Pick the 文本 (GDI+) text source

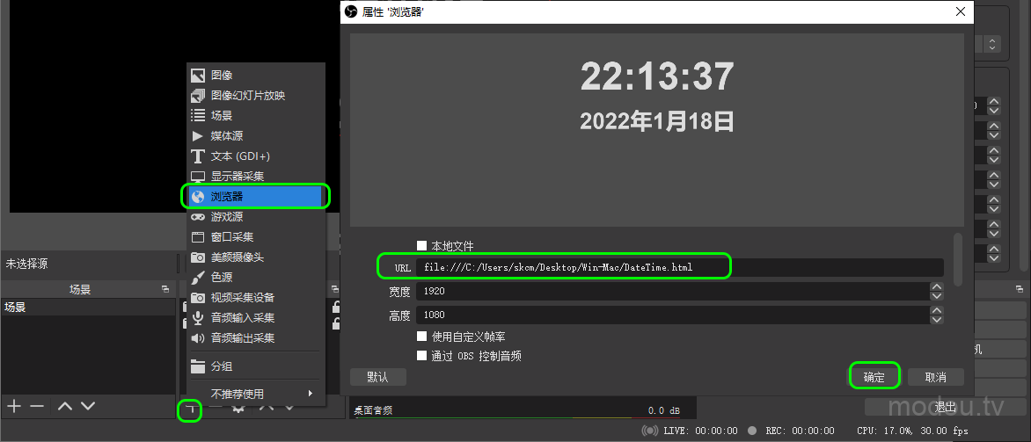coord(239,156)
